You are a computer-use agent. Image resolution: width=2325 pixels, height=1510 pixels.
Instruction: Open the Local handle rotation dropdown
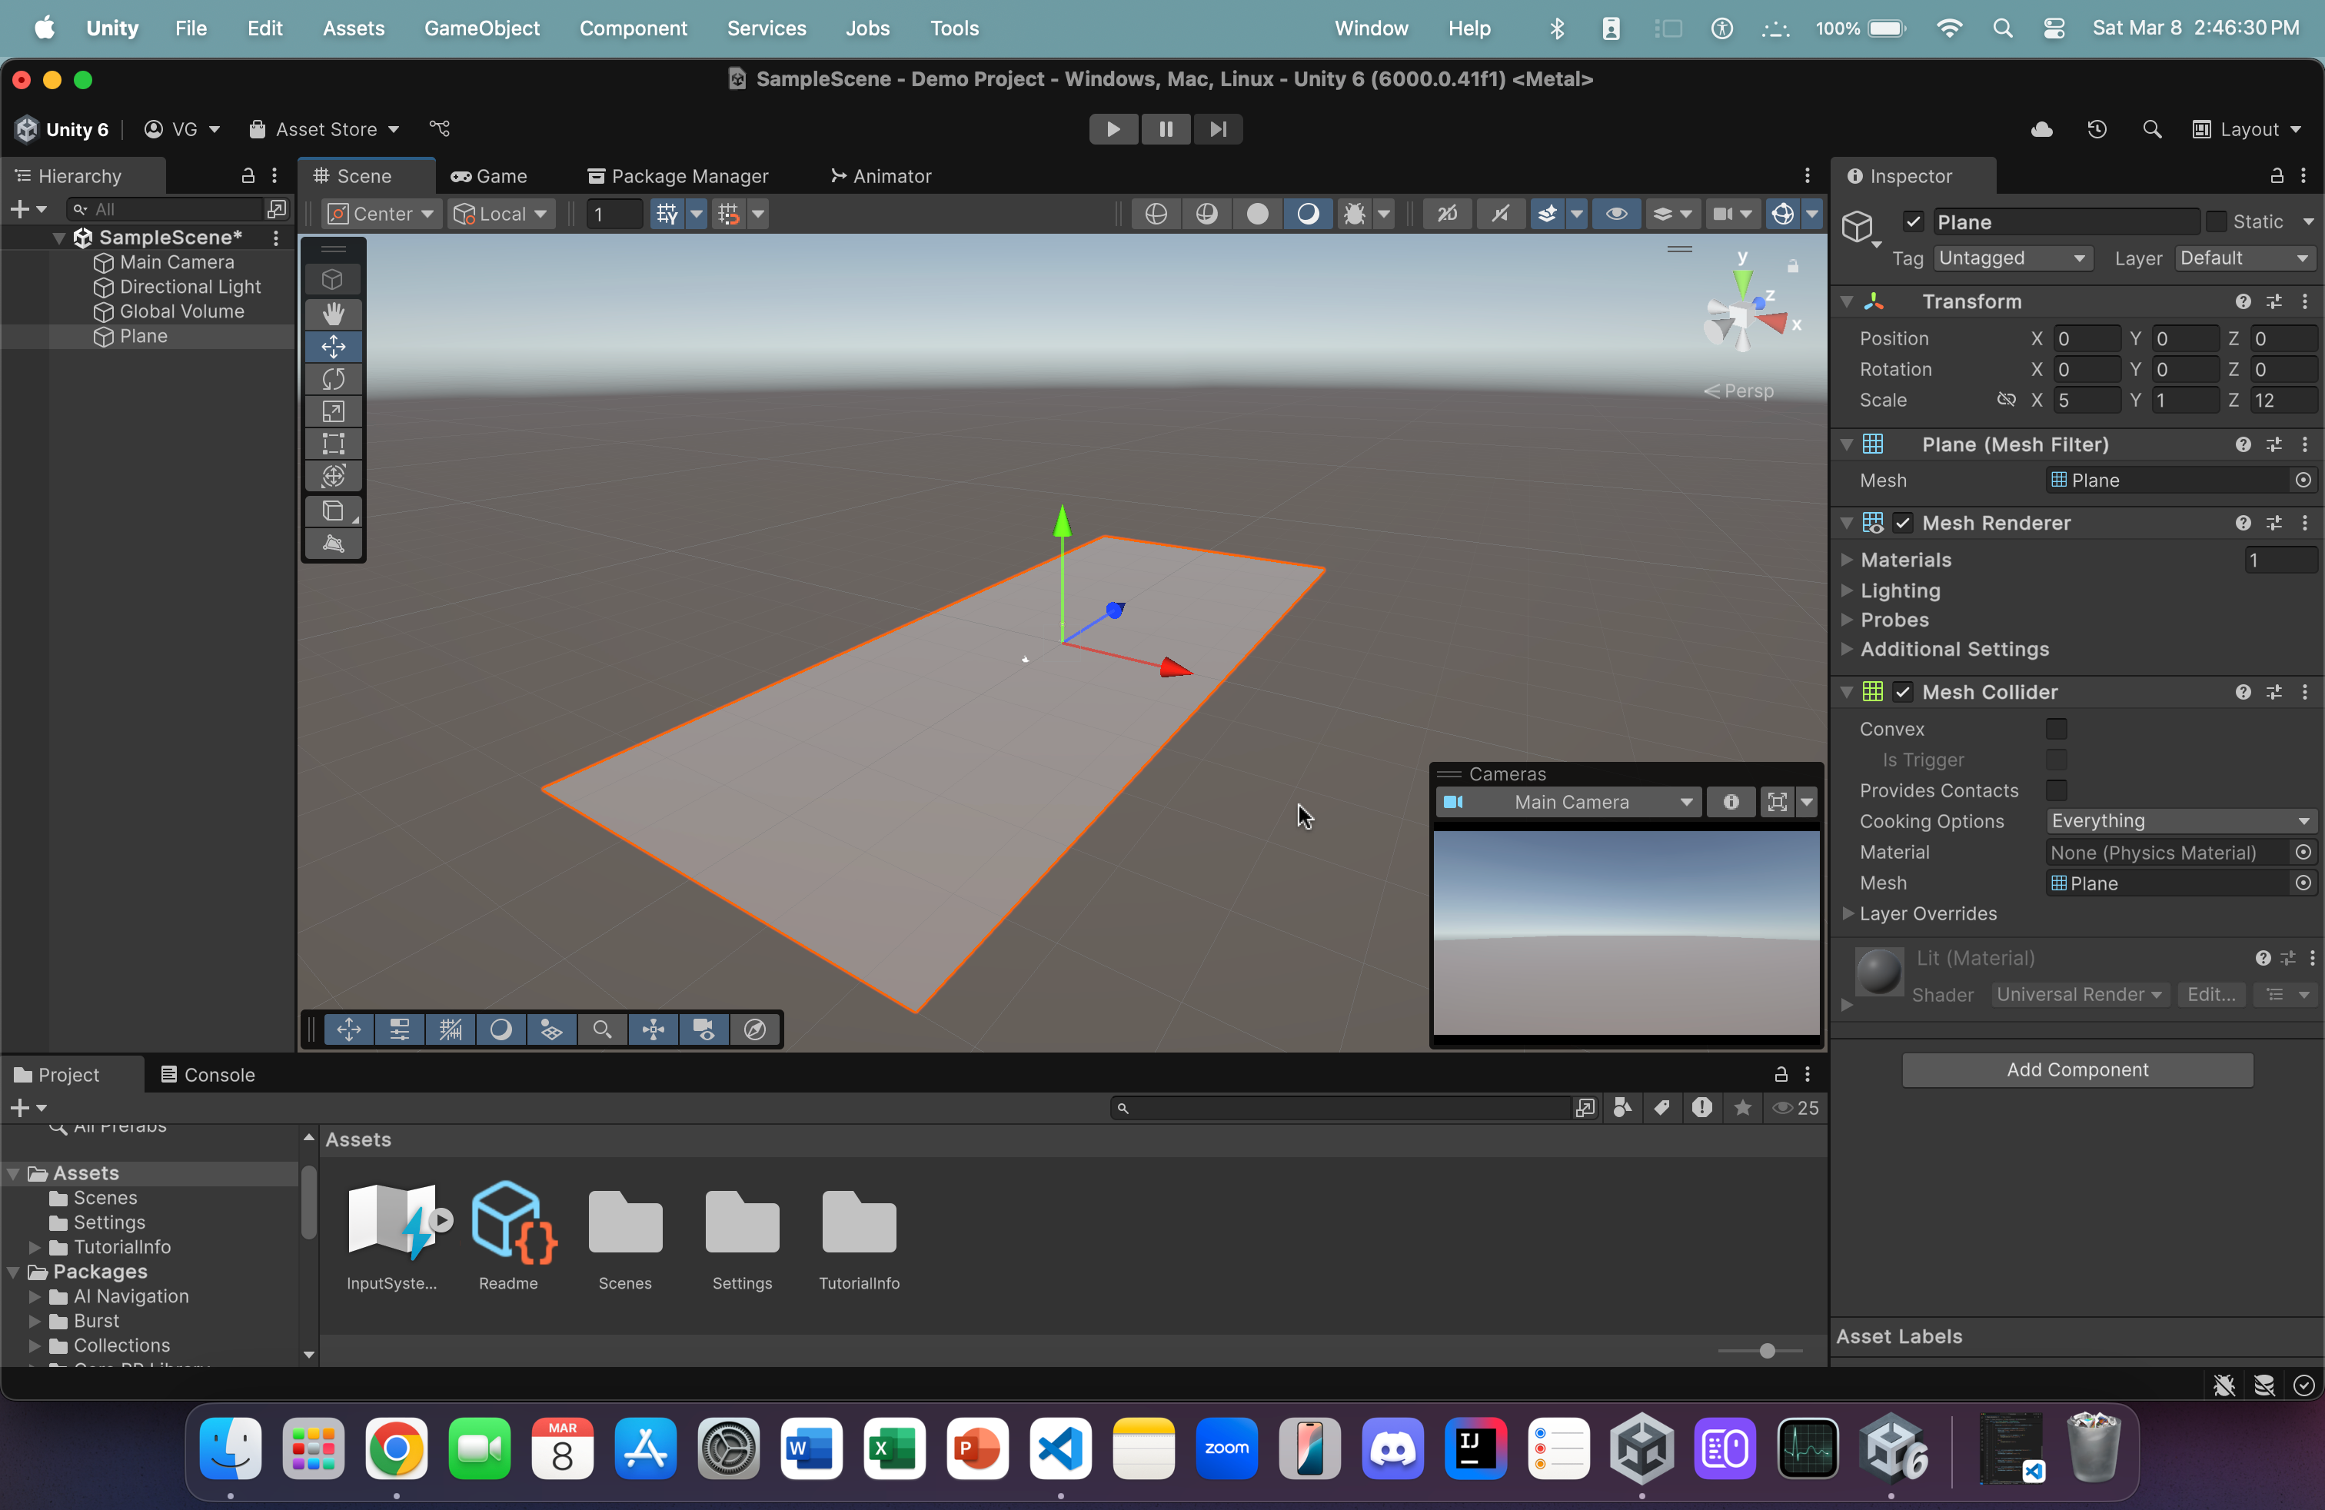[x=501, y=213]
